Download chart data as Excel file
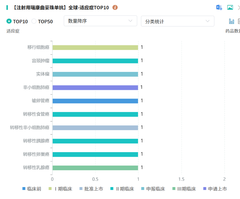This screenshot has height=199, width=240. [219, 8]
